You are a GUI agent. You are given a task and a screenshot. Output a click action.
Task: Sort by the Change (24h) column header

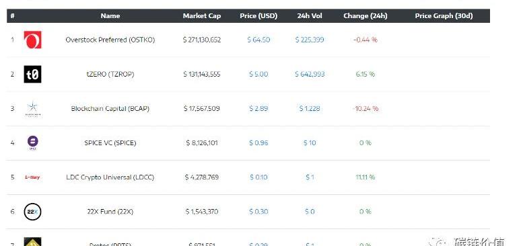366,16
